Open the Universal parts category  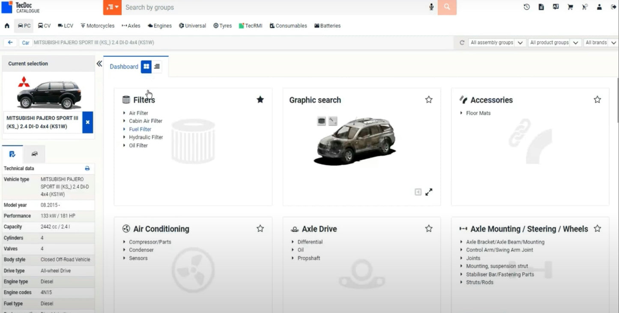192,26
